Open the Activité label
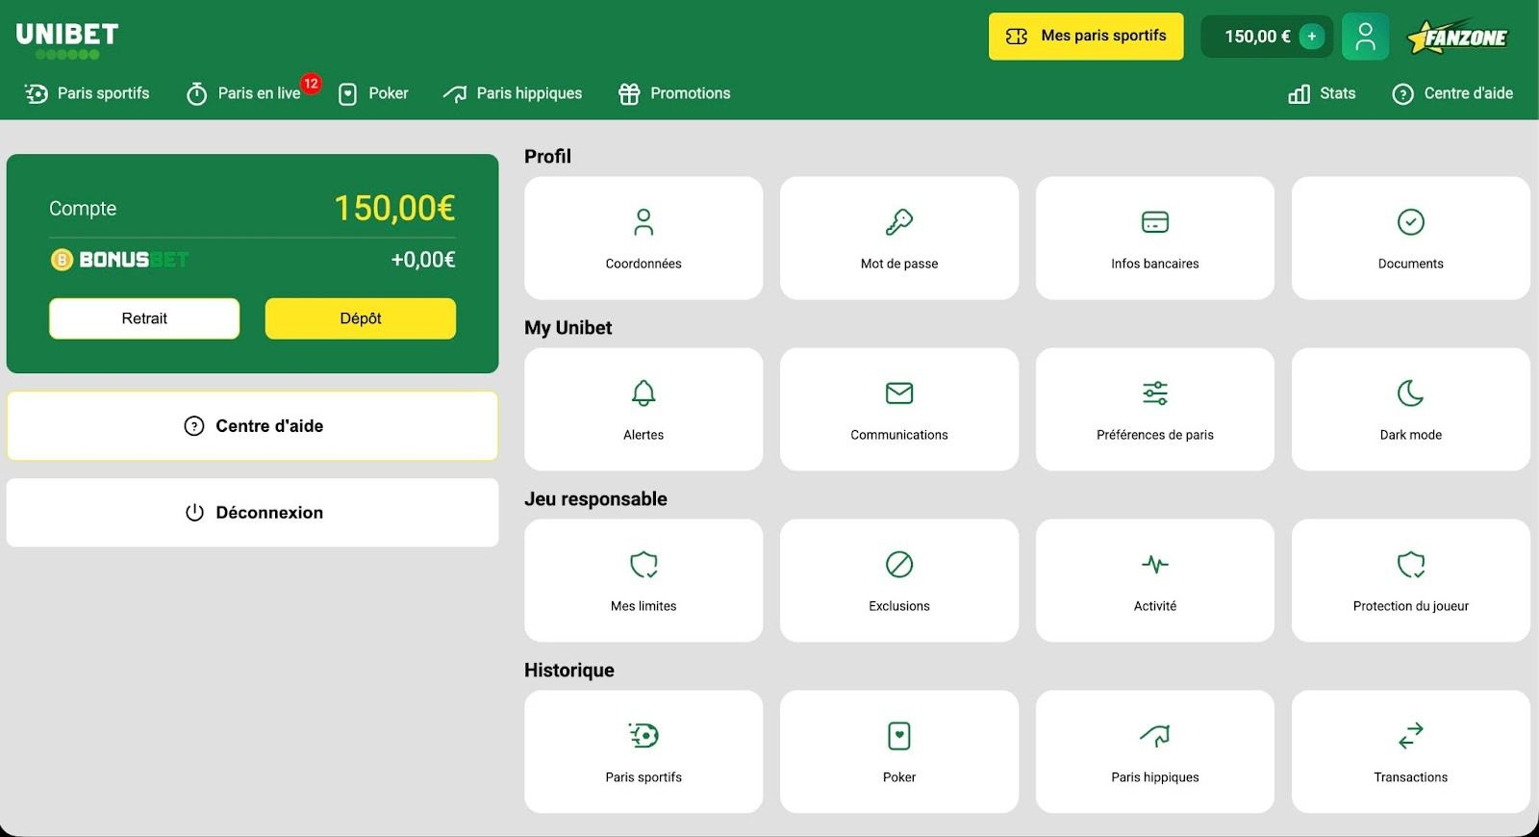The image size is (1539, 837). coord(1155,606)
